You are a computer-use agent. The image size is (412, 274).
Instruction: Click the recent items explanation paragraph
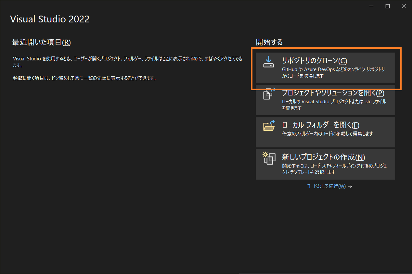coord(127,62)
